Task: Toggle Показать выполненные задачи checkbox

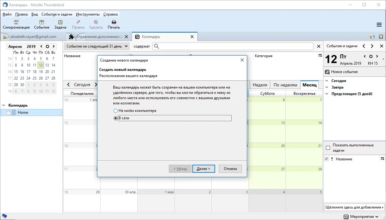Action: pos(328,148)
